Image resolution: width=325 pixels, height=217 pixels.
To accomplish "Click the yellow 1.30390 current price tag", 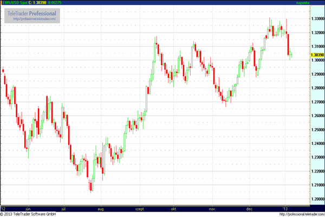I will click(317, 55).
